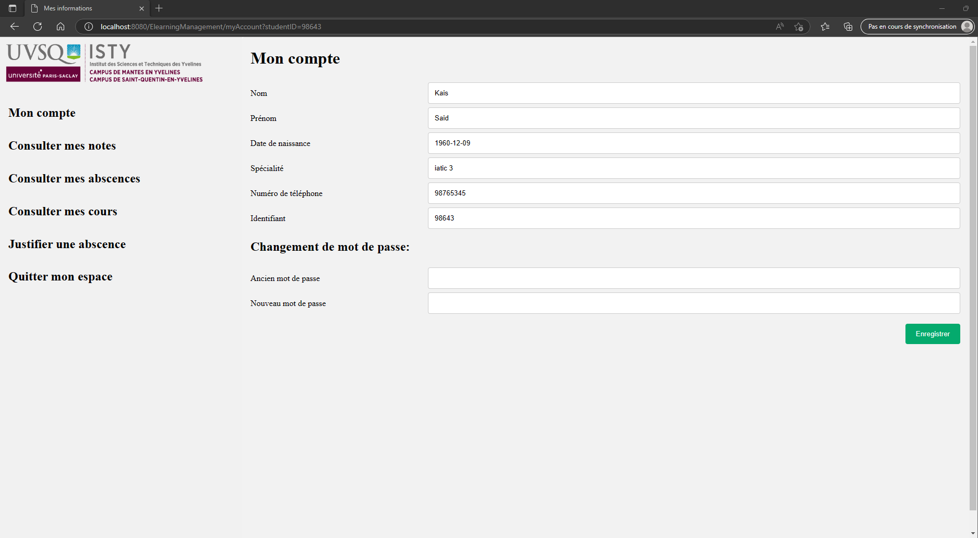Open the Collections icon
This screenshot has width=978, height=538.
[x=848, y=27]
